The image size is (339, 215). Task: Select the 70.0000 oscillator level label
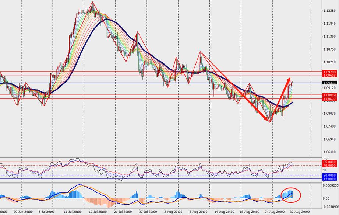pos(329,166)
